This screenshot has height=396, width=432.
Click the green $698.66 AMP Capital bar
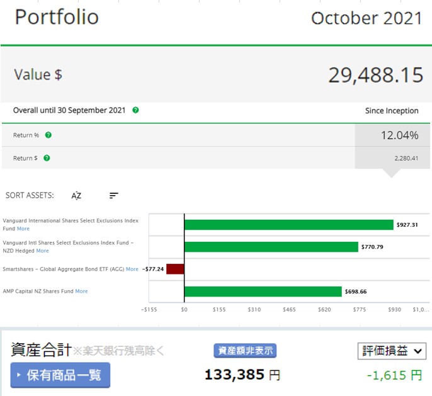pos(263,291)
